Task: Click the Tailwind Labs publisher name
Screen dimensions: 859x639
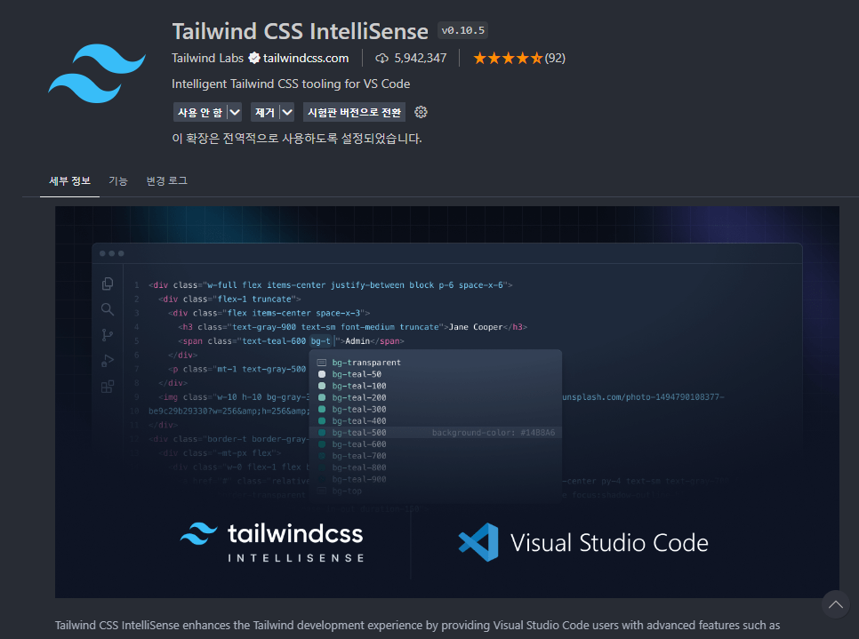Action: pos(207,58)
